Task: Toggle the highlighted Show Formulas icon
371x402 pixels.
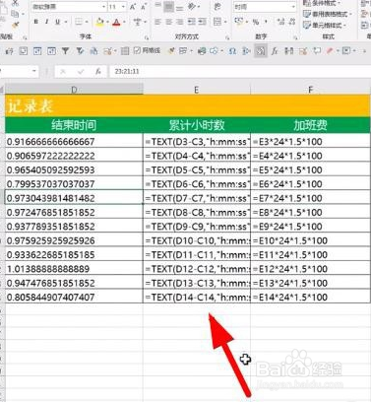Action: coord(261,51)
